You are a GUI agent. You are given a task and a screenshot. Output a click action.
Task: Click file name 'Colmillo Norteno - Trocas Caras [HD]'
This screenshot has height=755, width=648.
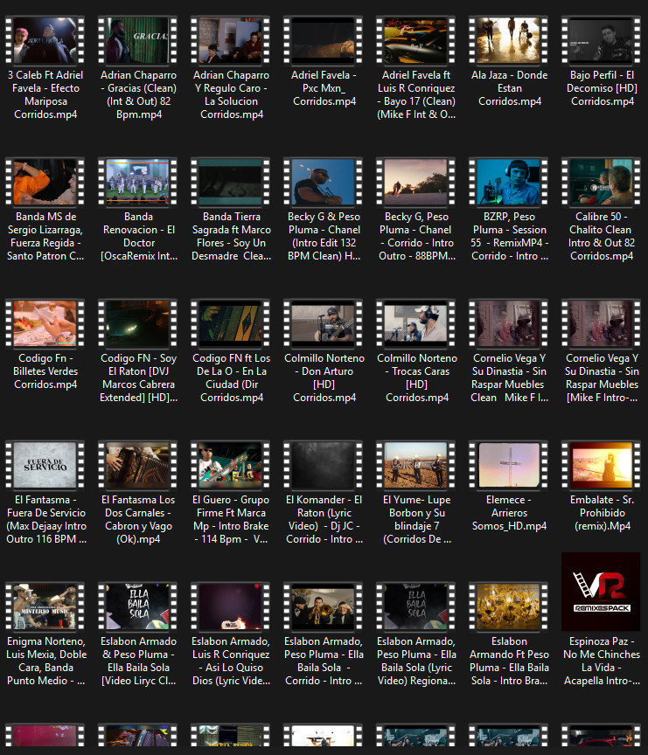[417, 378]
